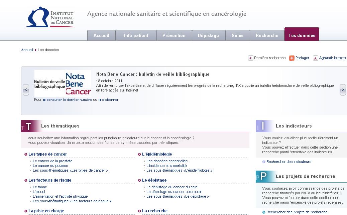Click bullet icon beside Rechercher des indicateurs
This screenshot has width=347, height=215.
pyautogui.click(x=264, y=162)
